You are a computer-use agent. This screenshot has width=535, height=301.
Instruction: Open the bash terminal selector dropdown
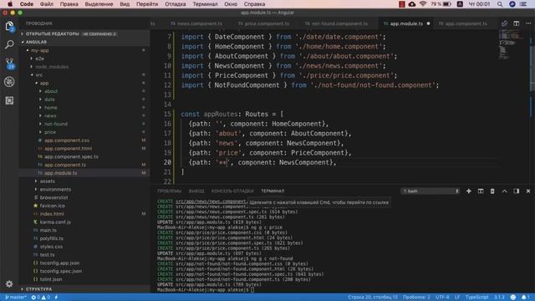431,191
